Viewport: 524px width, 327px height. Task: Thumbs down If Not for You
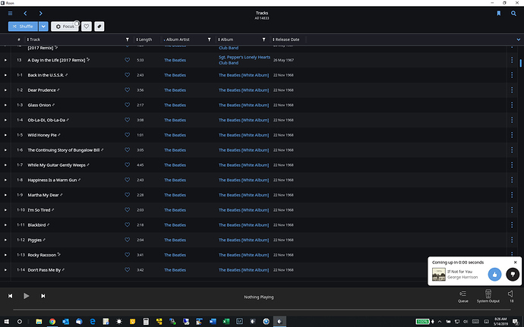pyautogui.click(x=513, y=275)
